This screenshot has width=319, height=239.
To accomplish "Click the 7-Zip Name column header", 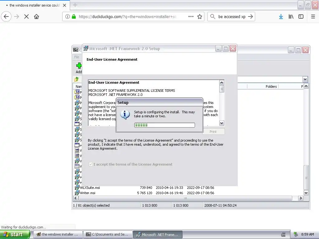I will point(79,87).
